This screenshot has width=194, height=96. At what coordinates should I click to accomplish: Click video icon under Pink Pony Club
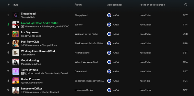click(x=22, y=45)
